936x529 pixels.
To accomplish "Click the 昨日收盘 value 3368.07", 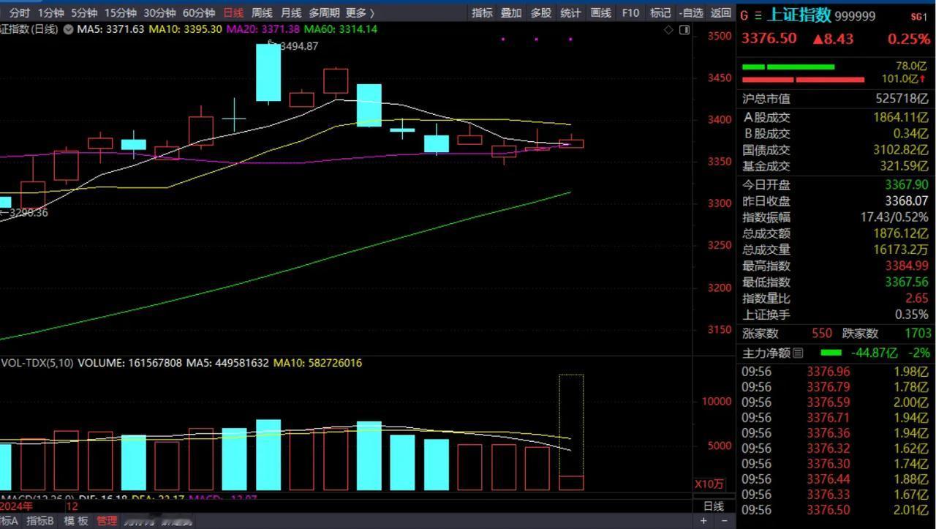I will pos(907,201).
